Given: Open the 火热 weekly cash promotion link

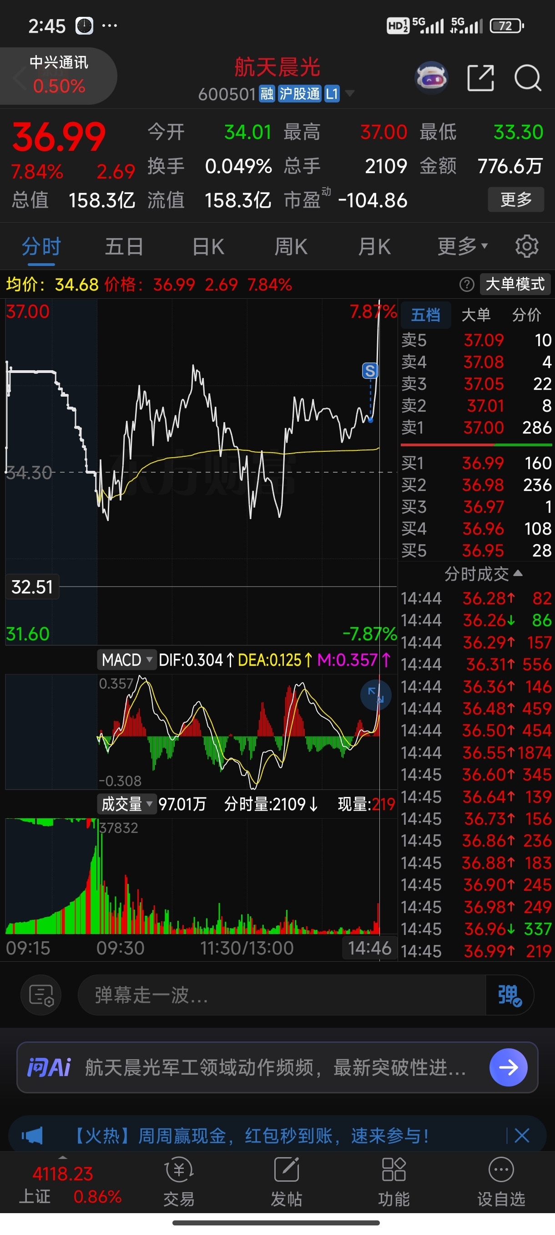Looking at the screenshot, I should [250, 1135].
